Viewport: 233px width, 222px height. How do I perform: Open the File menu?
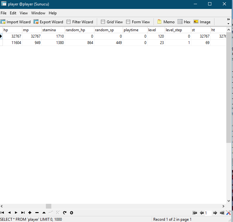tap(4, 13)
